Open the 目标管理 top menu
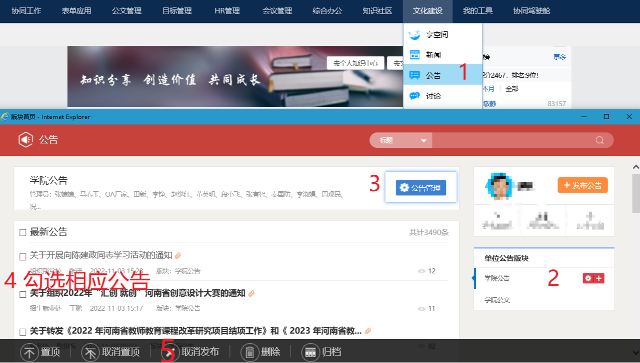The image size is (640, 363). pos(177,11)
